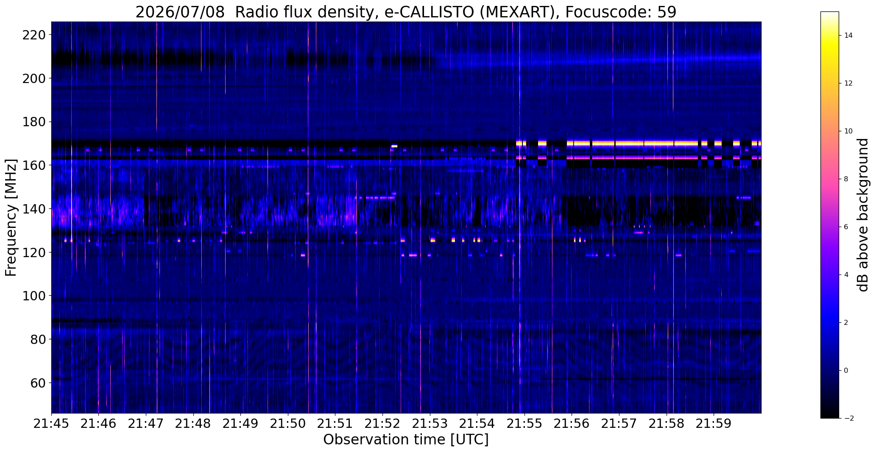The width and height of the screenshot is (876, 452).
Task: Click the 21:50 time axis label
Action: point(288,424)
